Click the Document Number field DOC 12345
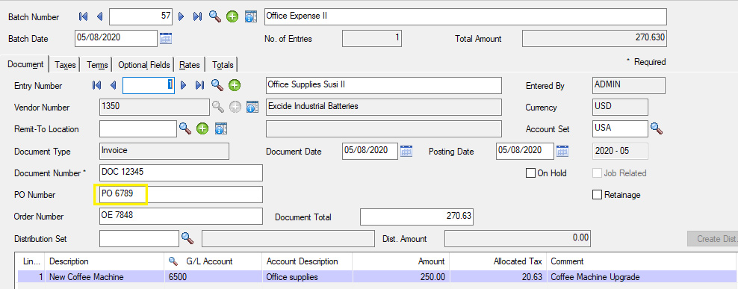Viewport: 738px width, 289px height. tap(182, 173)
